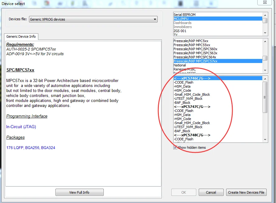Click scroll up arrow of manufacturer list
Screen dimensions: 276x203
[x=265, y=41]
